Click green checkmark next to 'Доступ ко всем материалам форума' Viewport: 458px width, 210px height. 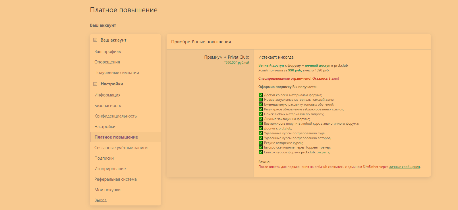point(261,95)
